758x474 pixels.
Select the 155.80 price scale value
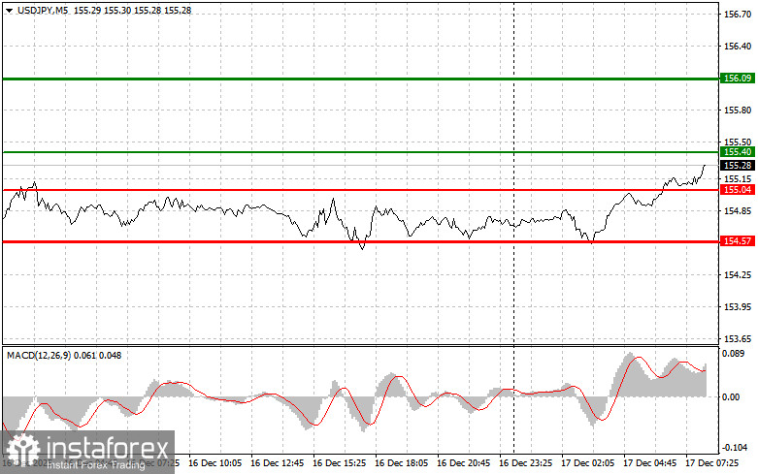[738, 111]
